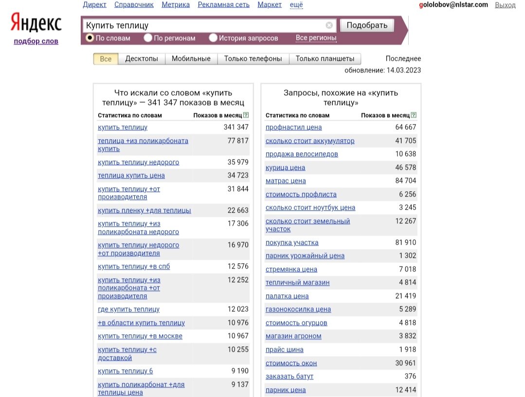The image size is (525, 397).
Task: Open купить пленку +для теплицы link
Action: pos(145,210)
